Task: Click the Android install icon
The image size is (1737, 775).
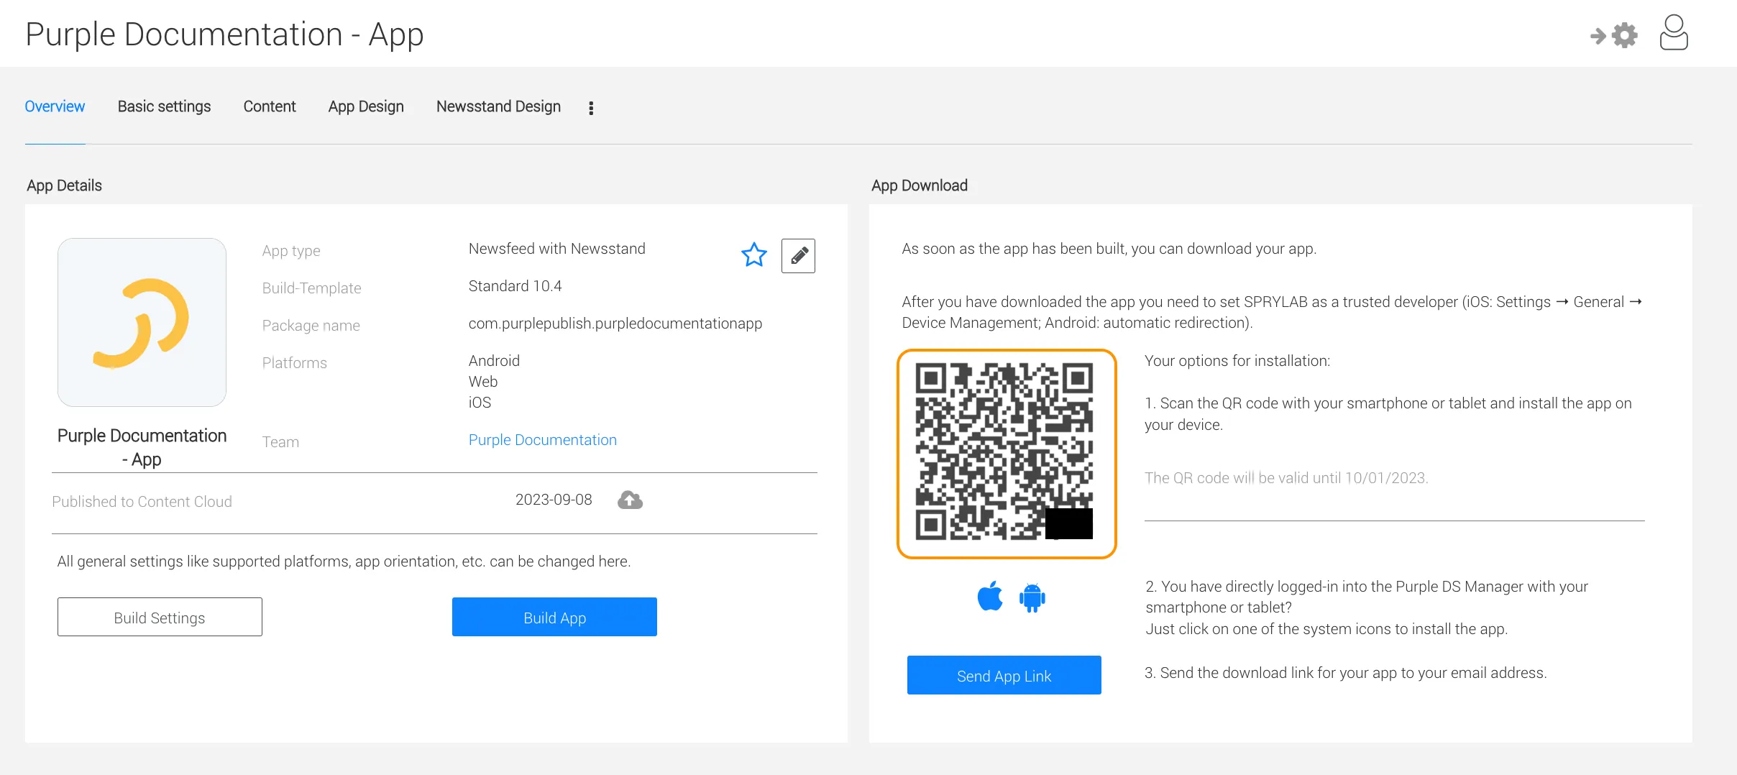Action: (x=1032, y=597)
